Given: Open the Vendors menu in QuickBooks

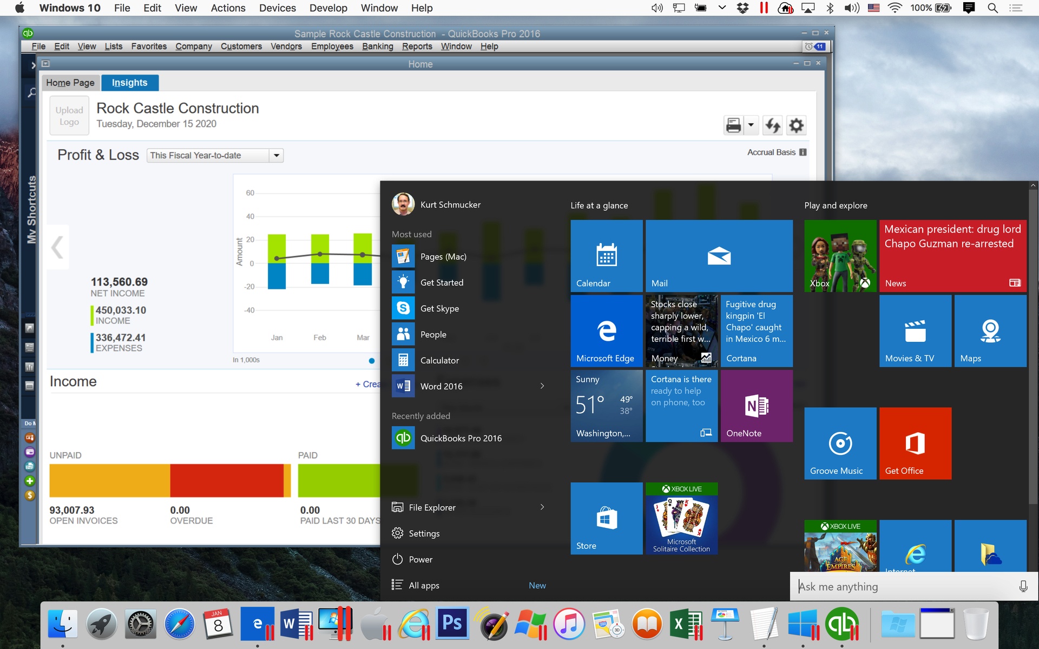Looking at the screenshot, I should click(286, 47).
